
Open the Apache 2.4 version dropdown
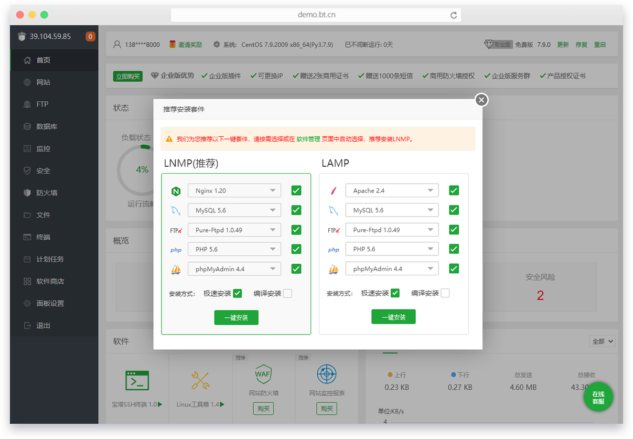coord(392,191)
